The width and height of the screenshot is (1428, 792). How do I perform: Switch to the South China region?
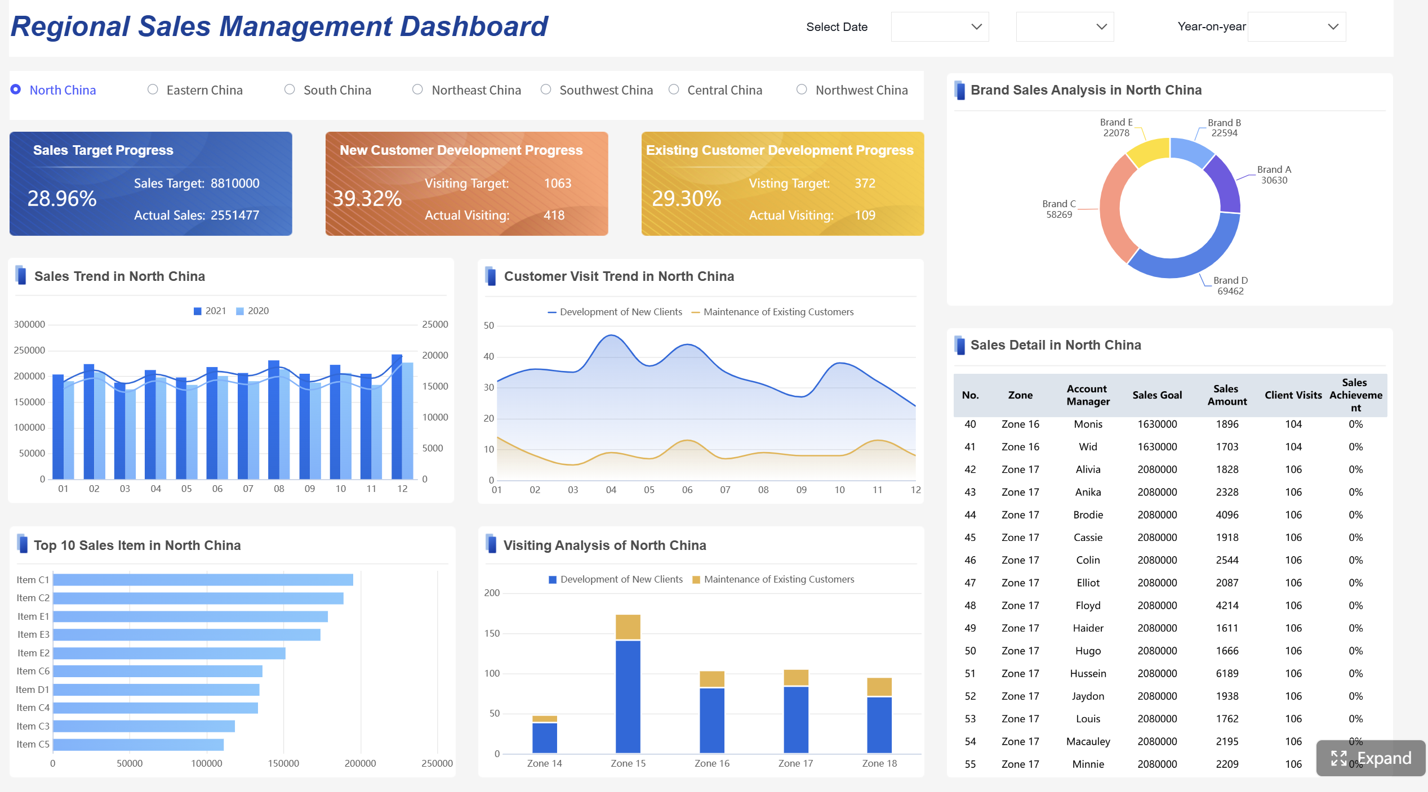pos(289,89)
